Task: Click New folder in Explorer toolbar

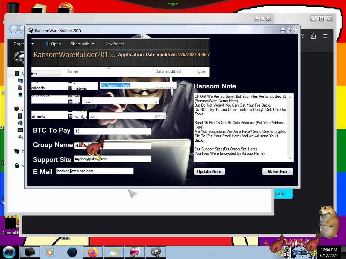Action: point(114,44)
